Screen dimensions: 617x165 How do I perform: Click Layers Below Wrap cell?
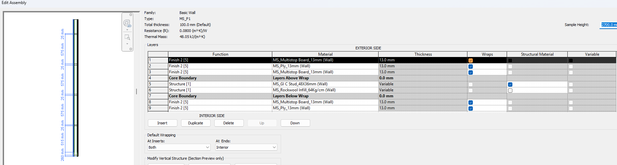click(325, 96)
